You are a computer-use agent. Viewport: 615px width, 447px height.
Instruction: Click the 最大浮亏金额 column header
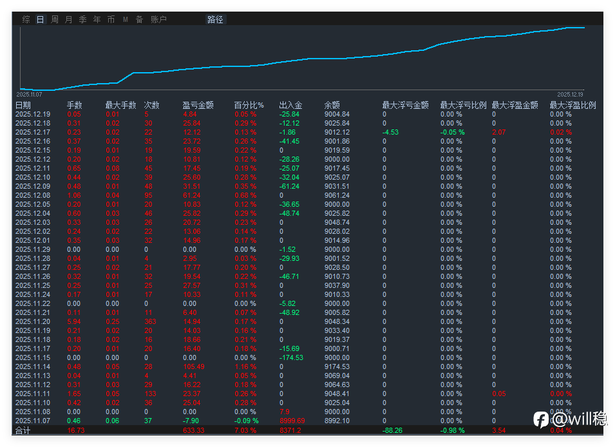click(405, 105)
